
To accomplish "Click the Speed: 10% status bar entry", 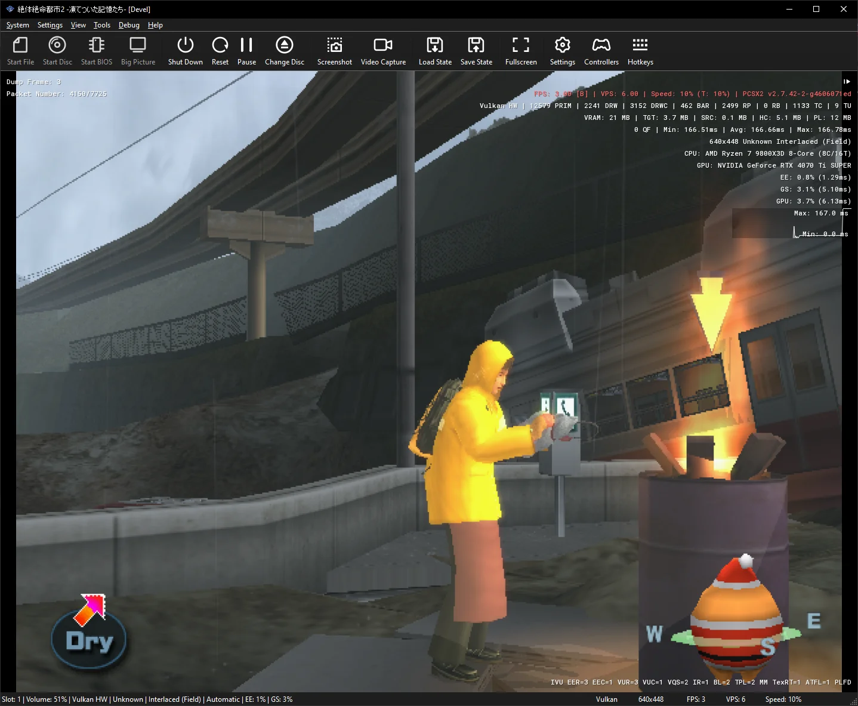I will [783, 699].
